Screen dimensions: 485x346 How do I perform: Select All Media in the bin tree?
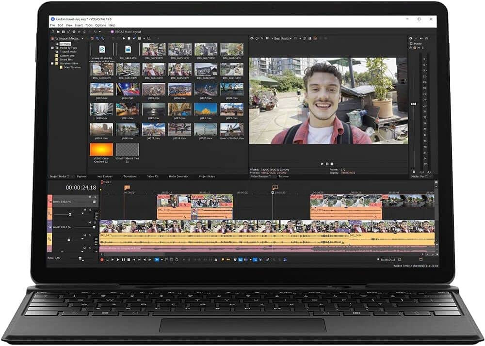click(65, 44)
